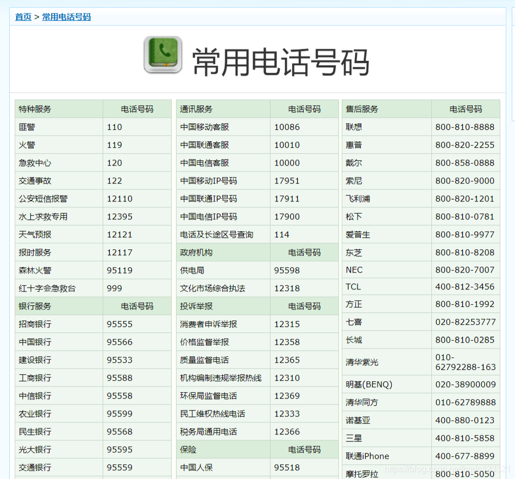Open the 首页 breadcrumb link

(23, 17)
